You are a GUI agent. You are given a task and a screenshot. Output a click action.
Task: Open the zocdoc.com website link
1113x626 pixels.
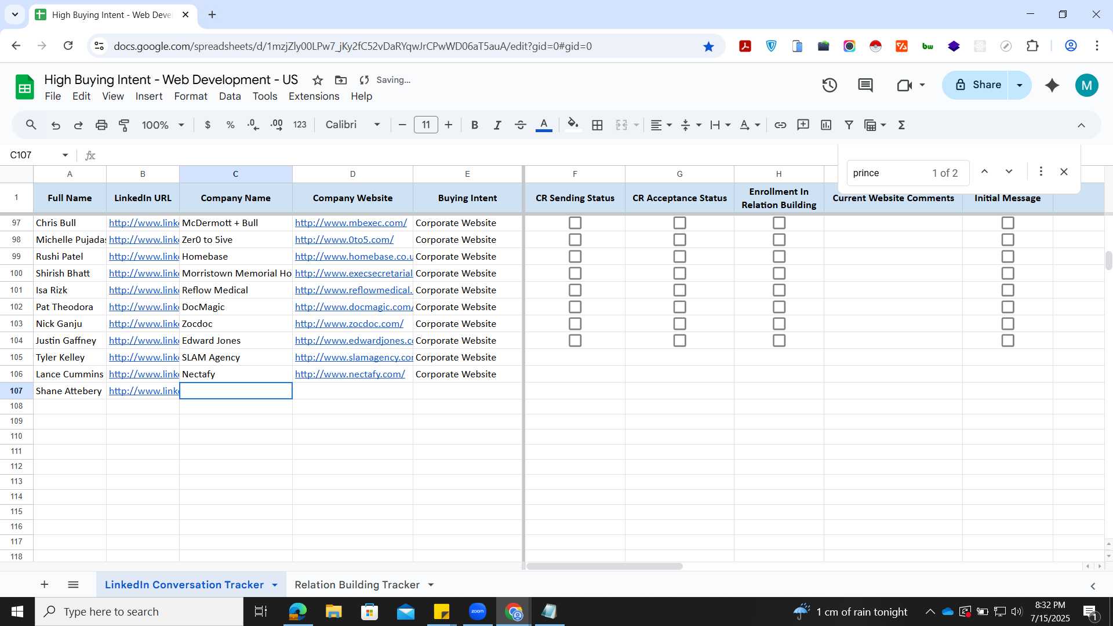point(349,324)
